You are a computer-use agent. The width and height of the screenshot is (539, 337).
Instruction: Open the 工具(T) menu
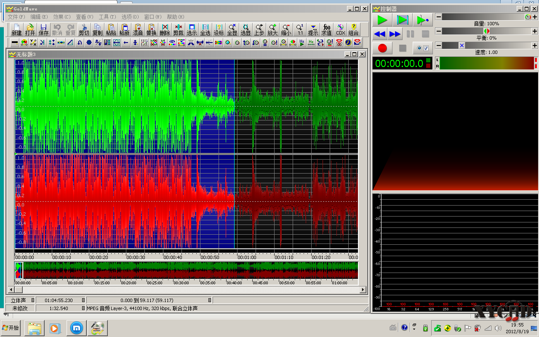pos(107,17)
